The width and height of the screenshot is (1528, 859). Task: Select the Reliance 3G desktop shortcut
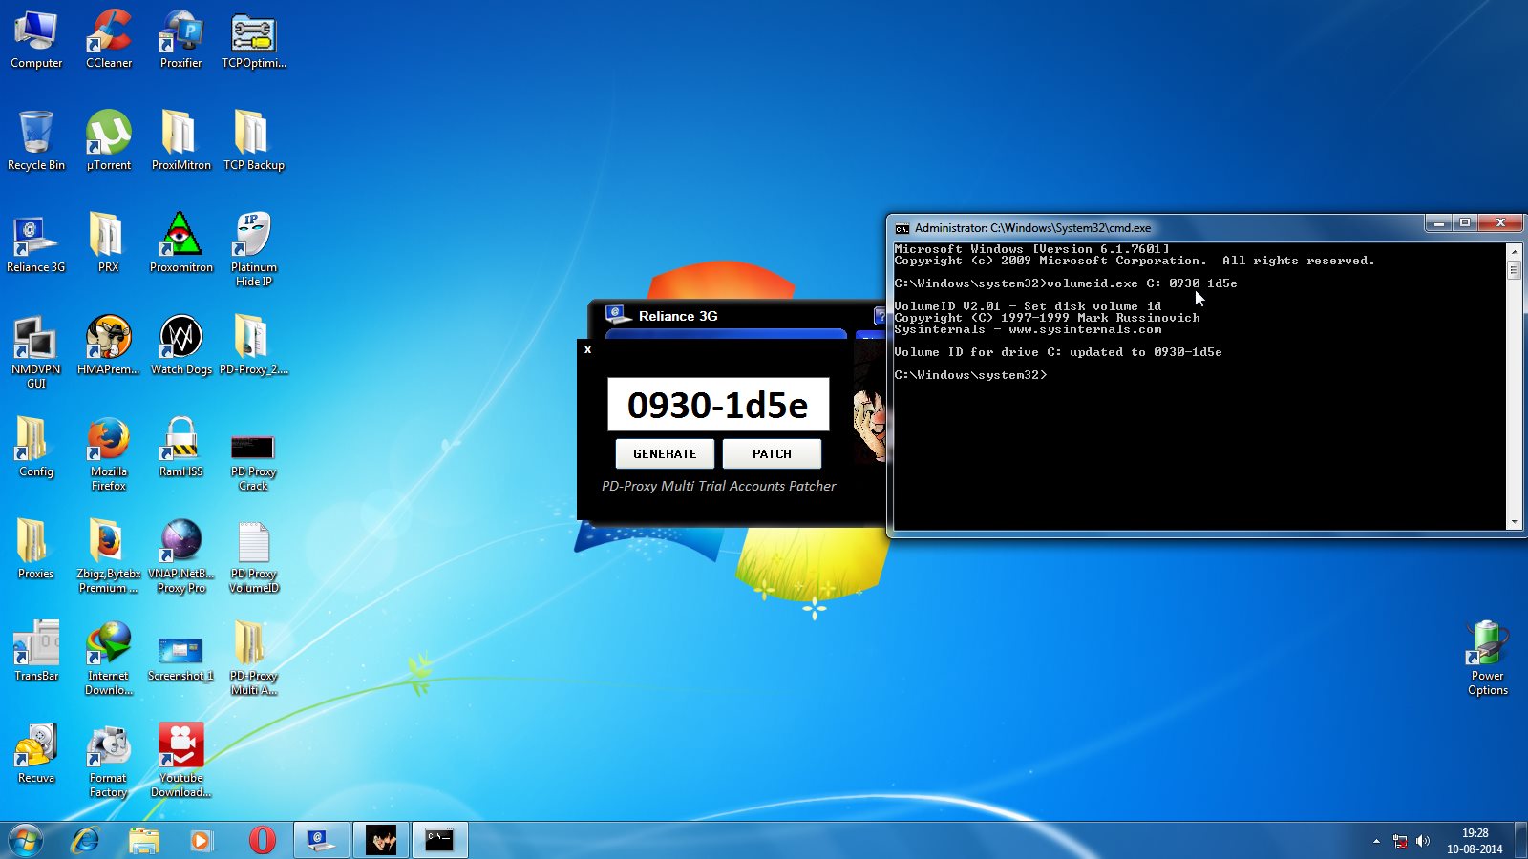36,243
